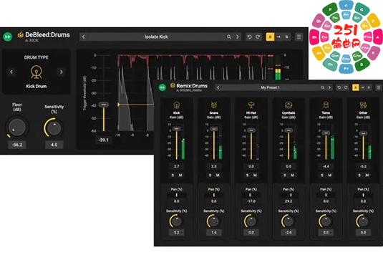Undo last change in Remix:Drums
The height and width of the screenshot is (260, 383).
[339, 87]
